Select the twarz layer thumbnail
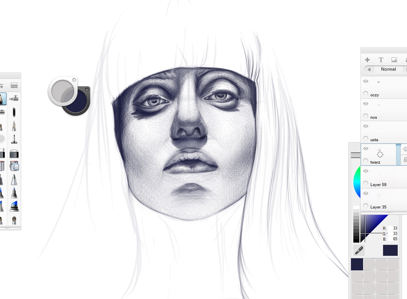The height and width of the screenshot is (299, 407). tap(380, 154)
